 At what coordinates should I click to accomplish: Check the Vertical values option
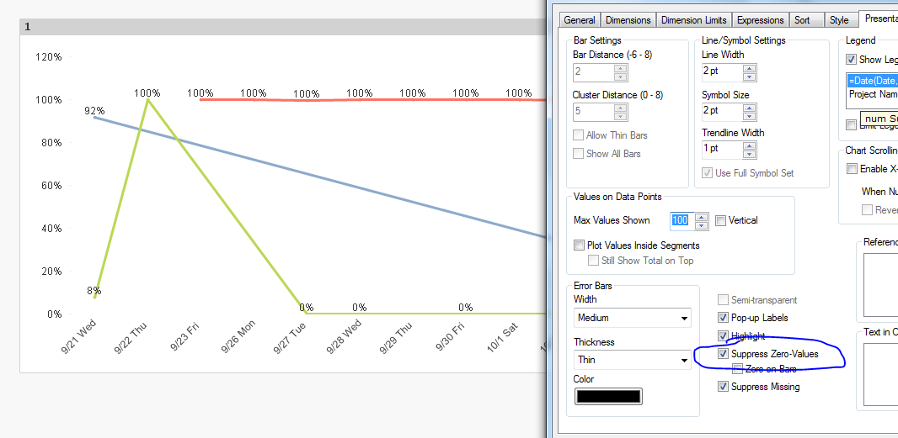pyautogui.click(x=720, y=220)
